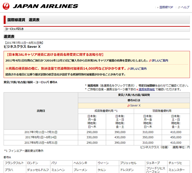
Task: Select the 310,000 fare for August 15–31
Action: (x=148, y=143)
